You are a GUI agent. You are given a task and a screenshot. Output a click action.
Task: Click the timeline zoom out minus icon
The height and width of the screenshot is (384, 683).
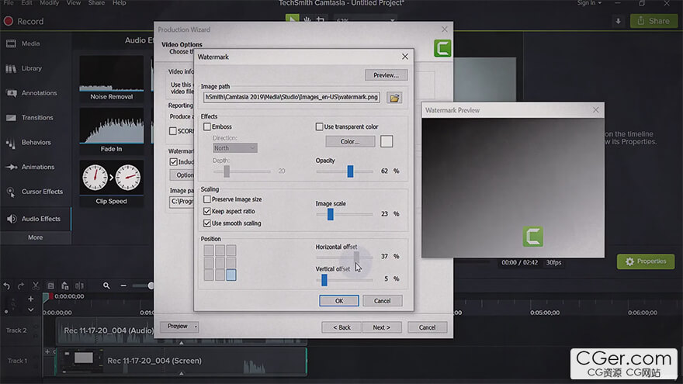123,286
